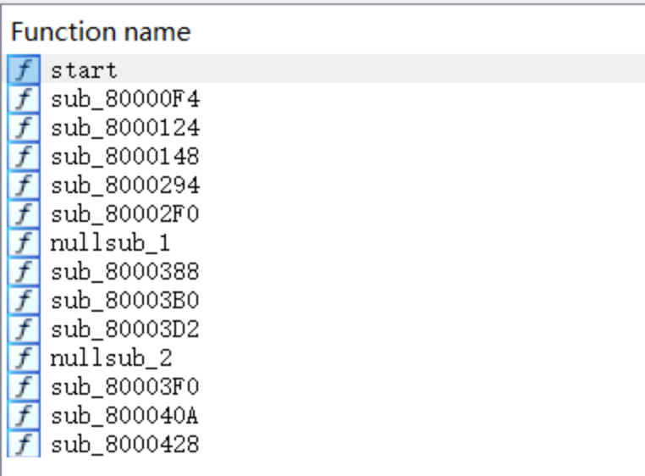
Task: Click the function icon next to sub_8000124
Action: point(24,127)
